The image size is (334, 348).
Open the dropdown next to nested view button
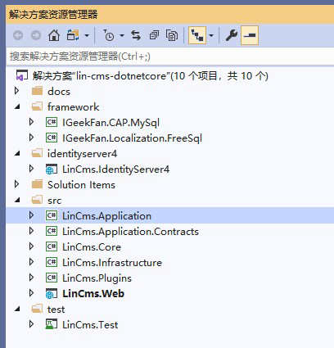pyautogui.click(x=211, y=35)
